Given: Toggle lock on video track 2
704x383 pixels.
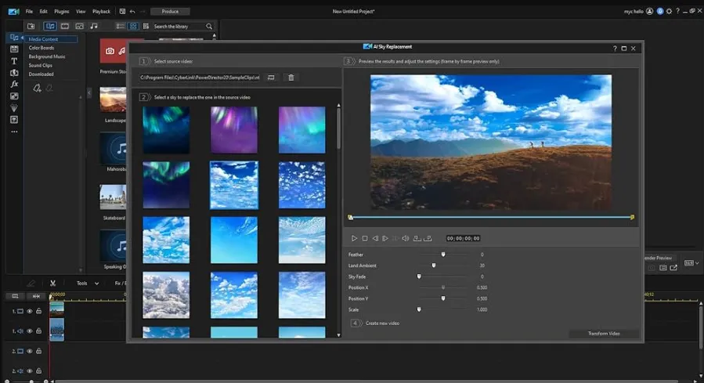Looking at the screenshot, I should [x=38, y=351].
